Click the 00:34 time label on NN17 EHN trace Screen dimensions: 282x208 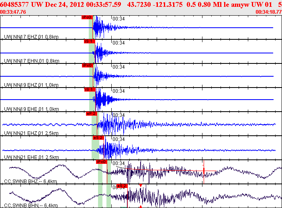pyautogui.click(x=119, y=43)
